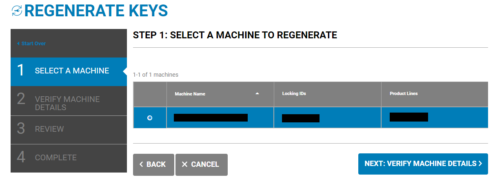Click the Step 1 section heading
The width and height of the screenshot is (495, 186).
235,35
